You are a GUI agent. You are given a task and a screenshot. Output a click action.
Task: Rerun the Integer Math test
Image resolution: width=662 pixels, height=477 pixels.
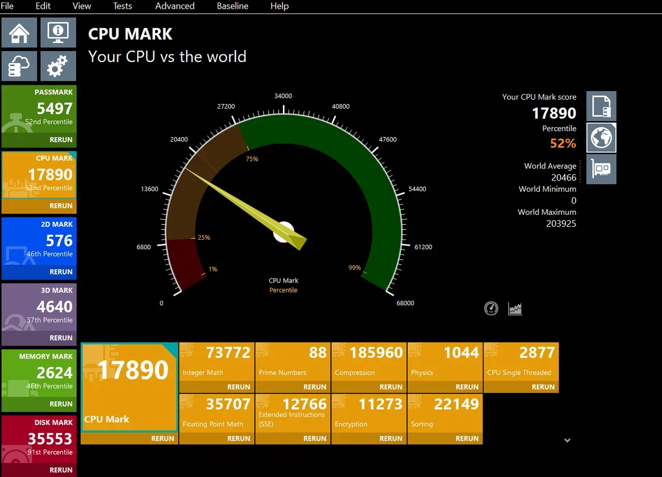point(239,387)
